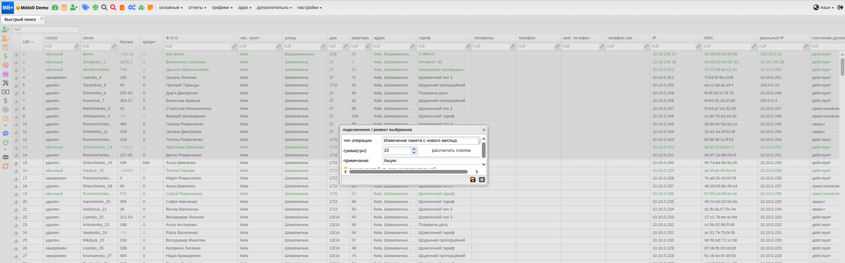Click the orange refresh icon in sidebar
Screen dimensions: 845x263
[6, 166]
